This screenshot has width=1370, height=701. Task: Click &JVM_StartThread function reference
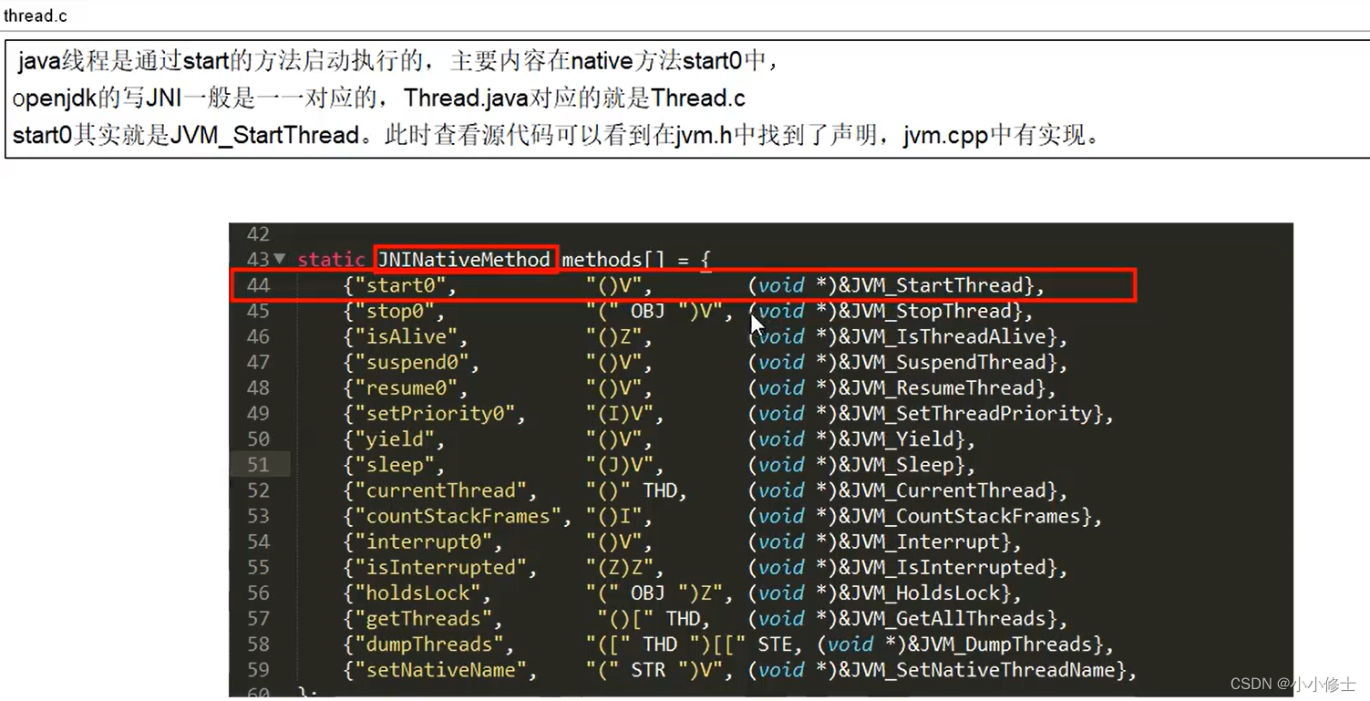coord(930,285)
